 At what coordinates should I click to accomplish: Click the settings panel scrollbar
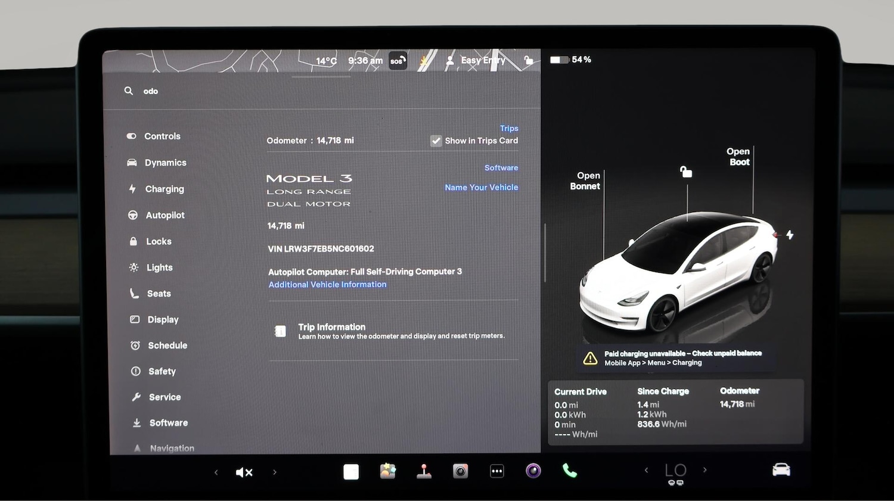545,252
